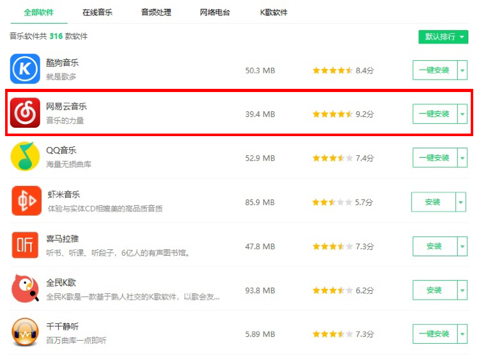The width and height of the screenshot is (479, 356).
Task: Click 一键安装 for 网易云音乐
Action: click(435, 114)
